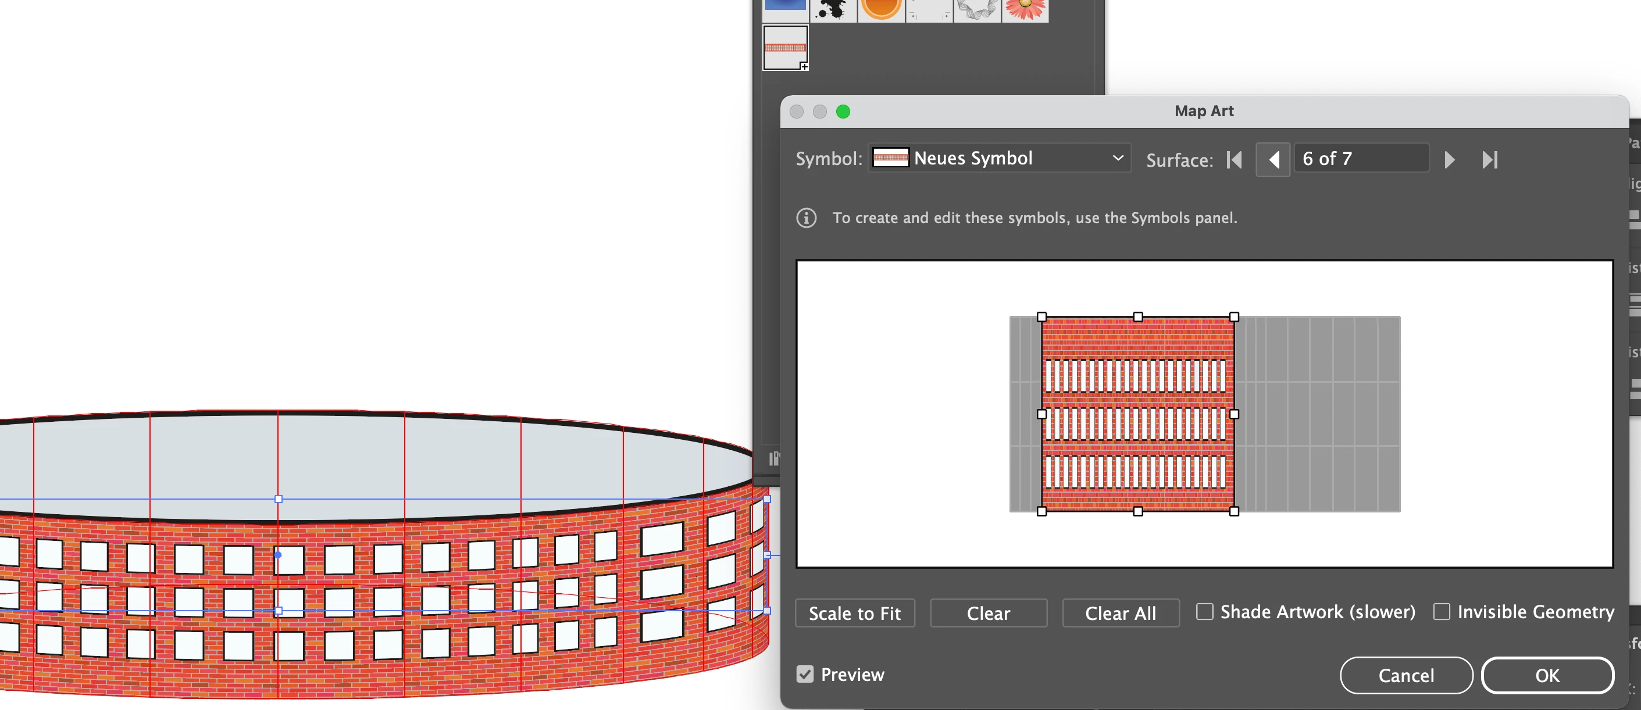Uncheck the Preview checkbox
The image size is (1641, 710).
click(x=805, y=674)
